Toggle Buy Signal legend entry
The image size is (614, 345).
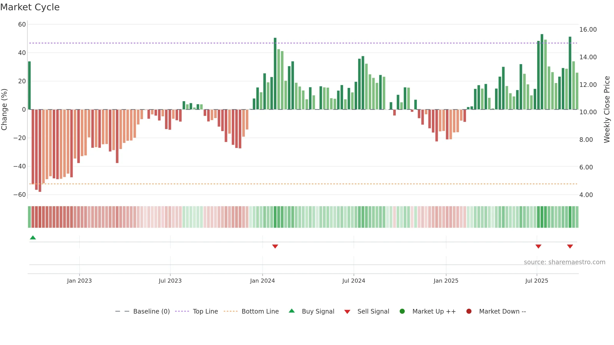(x=311, y=311)
